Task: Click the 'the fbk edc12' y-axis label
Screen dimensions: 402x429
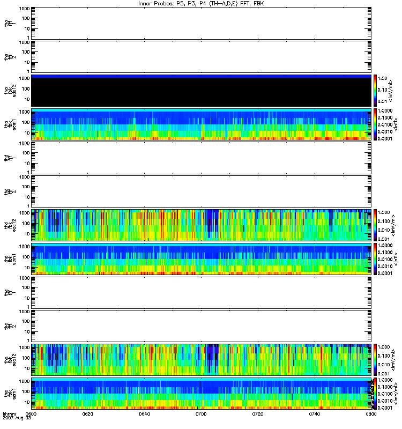Action: (10, 360)
